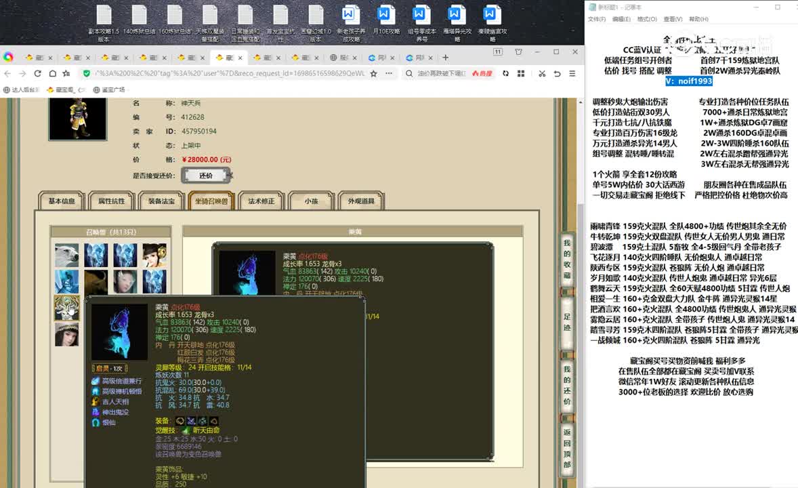
Task: Open desktop file 副本攻略1.5版本
Action: tap(104, 24)
